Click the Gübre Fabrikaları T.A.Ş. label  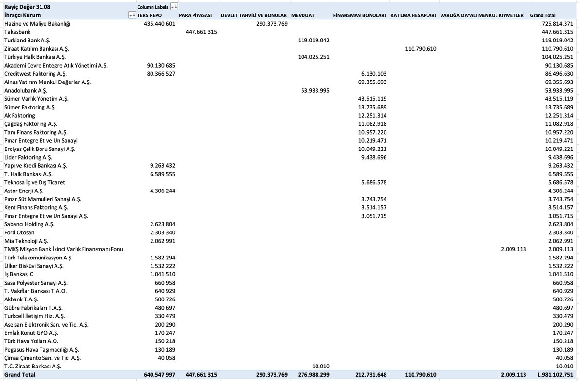(x=33, y=308)
